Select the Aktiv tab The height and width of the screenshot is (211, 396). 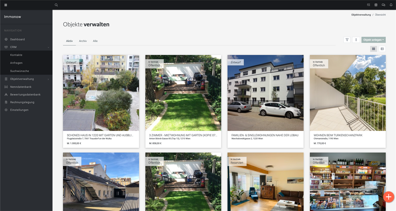pos(69,41)
